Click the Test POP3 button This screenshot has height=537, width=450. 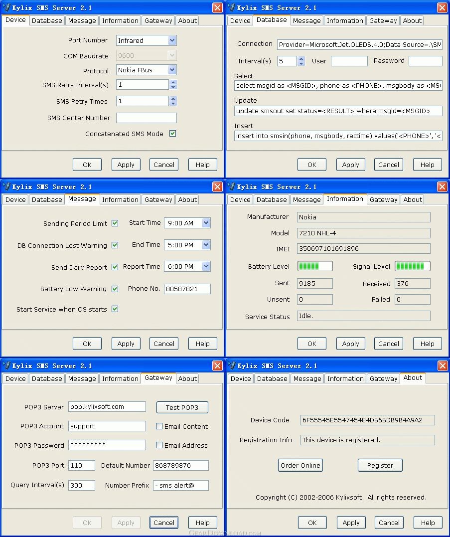point(182,407)
